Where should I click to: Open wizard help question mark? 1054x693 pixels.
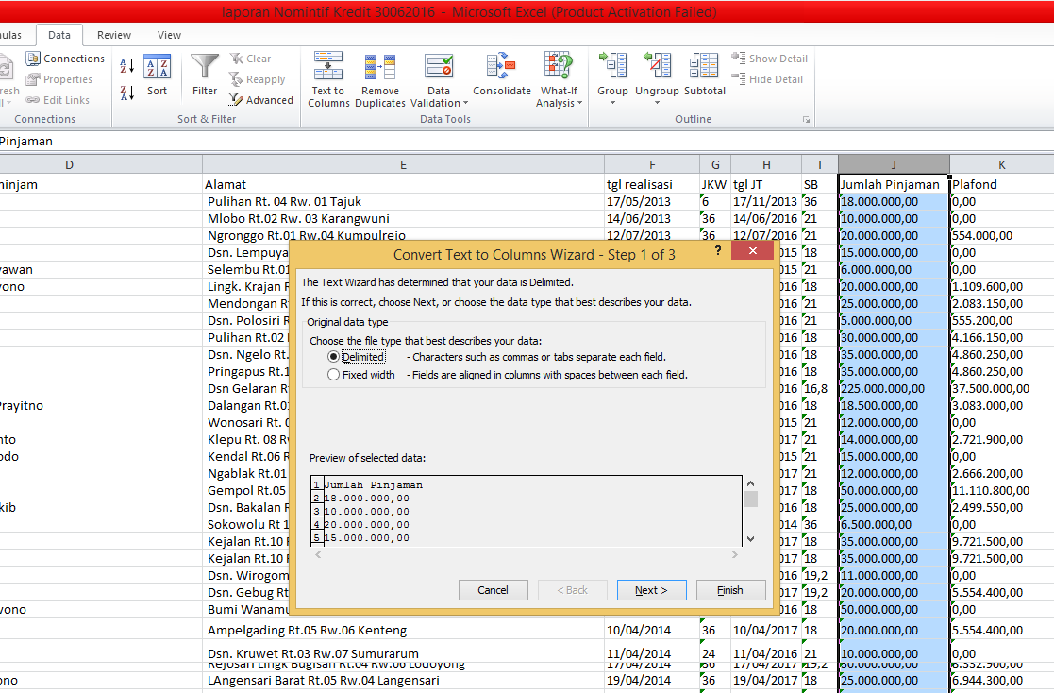pos(718,251)
